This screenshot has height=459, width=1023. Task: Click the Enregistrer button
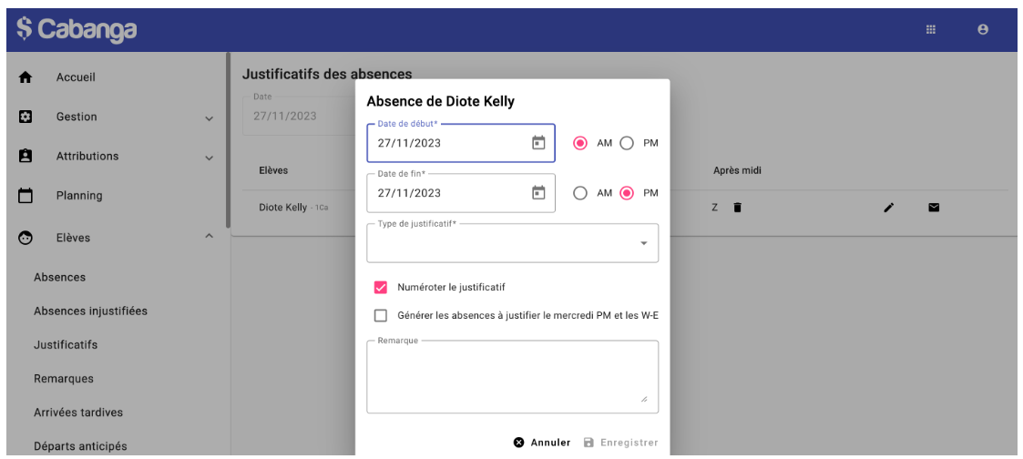620,443
